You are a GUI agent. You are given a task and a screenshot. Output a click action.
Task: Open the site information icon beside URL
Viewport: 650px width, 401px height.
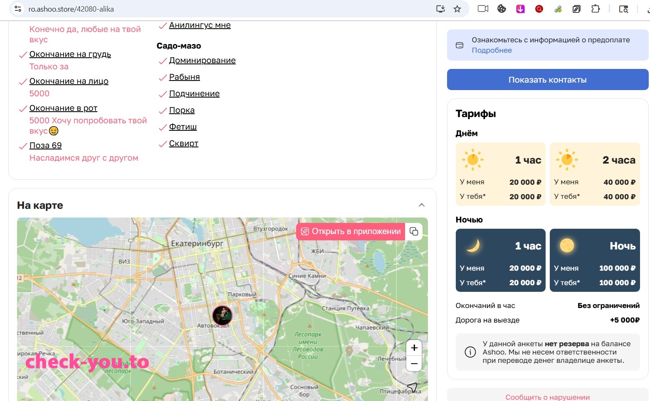coord(18,9)
